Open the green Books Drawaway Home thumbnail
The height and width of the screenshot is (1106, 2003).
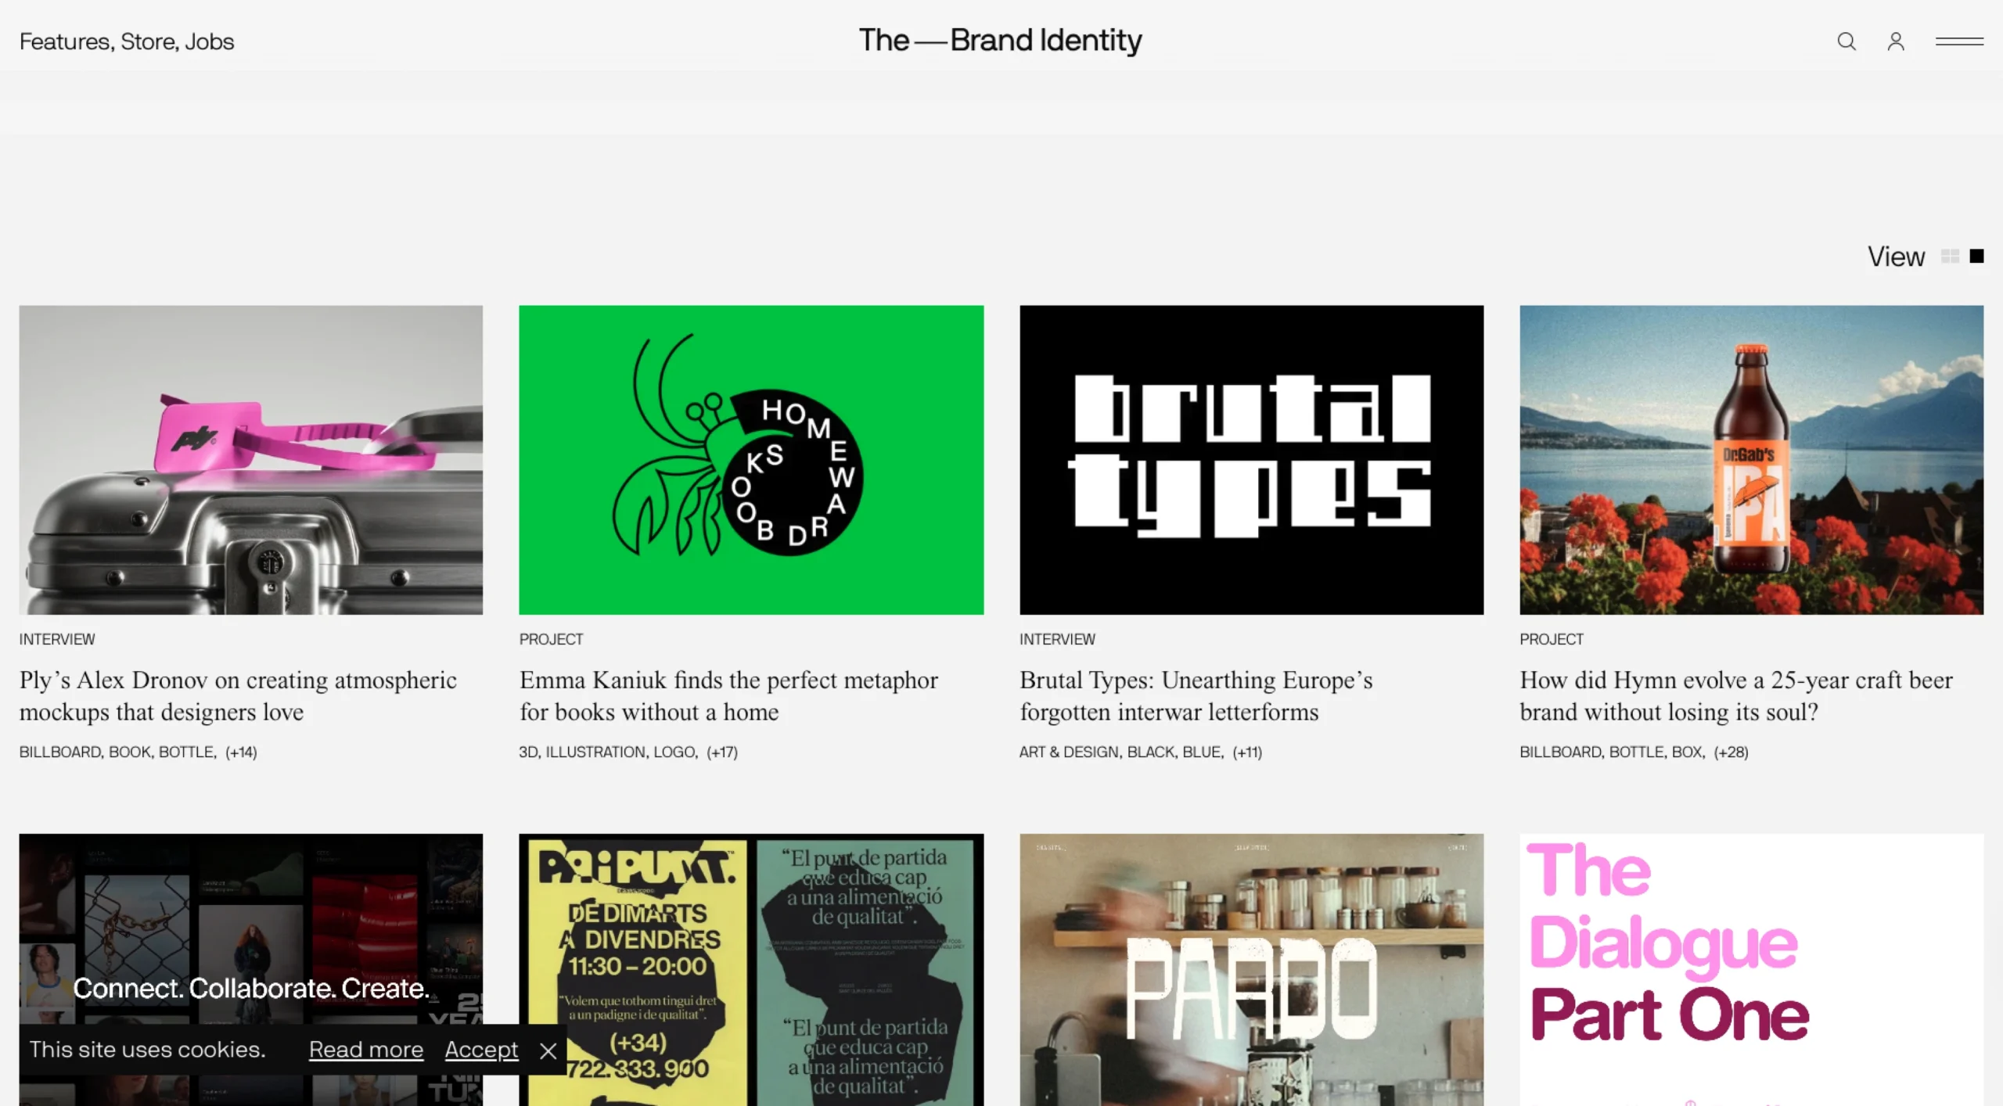(751, 460)
